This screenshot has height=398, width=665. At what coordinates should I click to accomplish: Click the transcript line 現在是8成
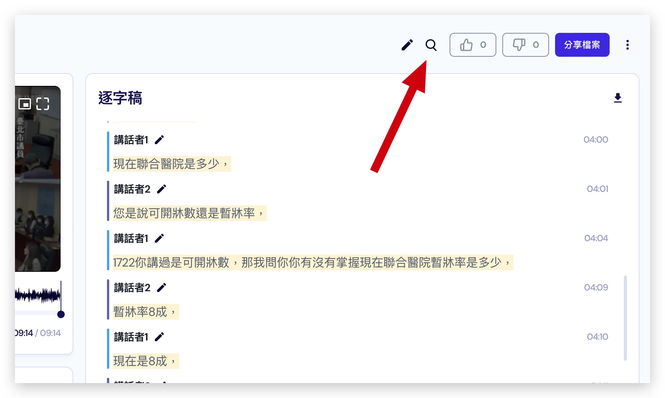coord(146,361)
